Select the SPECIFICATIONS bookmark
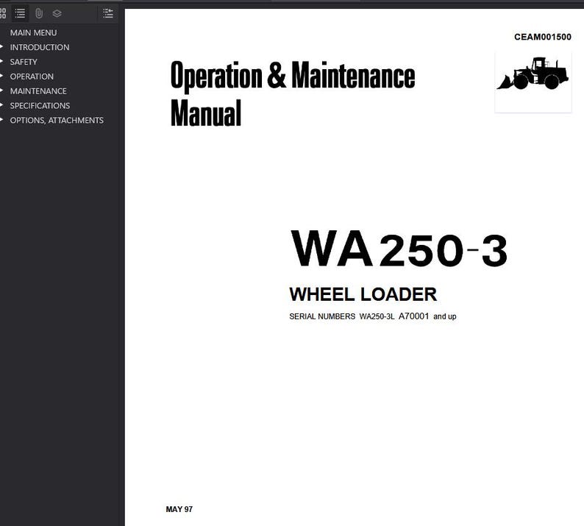The width and height of the screenshot is (584, 526). click(x=40, y=106)
